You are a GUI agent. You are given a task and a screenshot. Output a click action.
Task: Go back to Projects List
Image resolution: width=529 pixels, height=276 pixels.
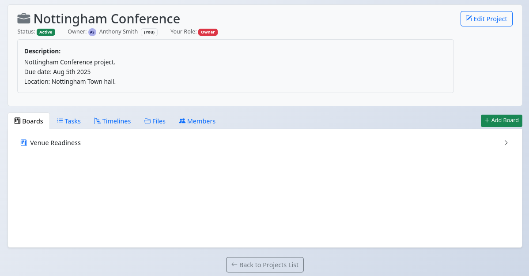[x=265, y=265]
